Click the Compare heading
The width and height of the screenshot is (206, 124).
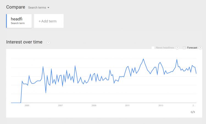pos(16,7)
